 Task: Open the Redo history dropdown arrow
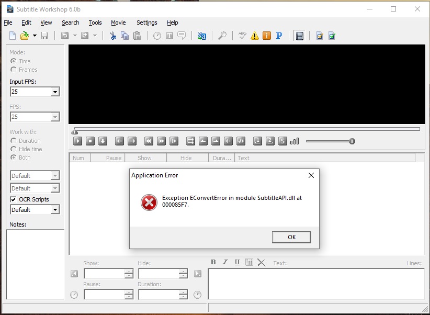pyautogui.click(x=95, y=36)
